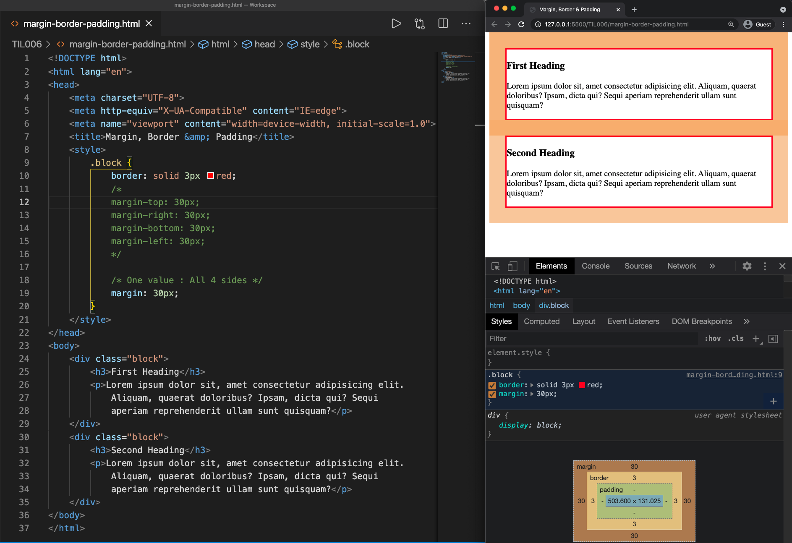
Task: Select the Elements tab
Action: point(551,266)
